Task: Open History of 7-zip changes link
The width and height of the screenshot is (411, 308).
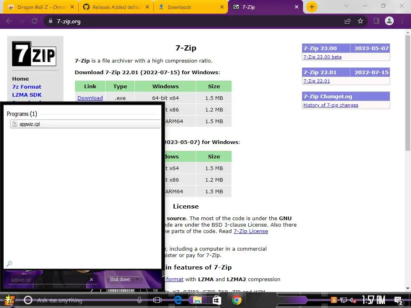Action: [x=331, y=105]
